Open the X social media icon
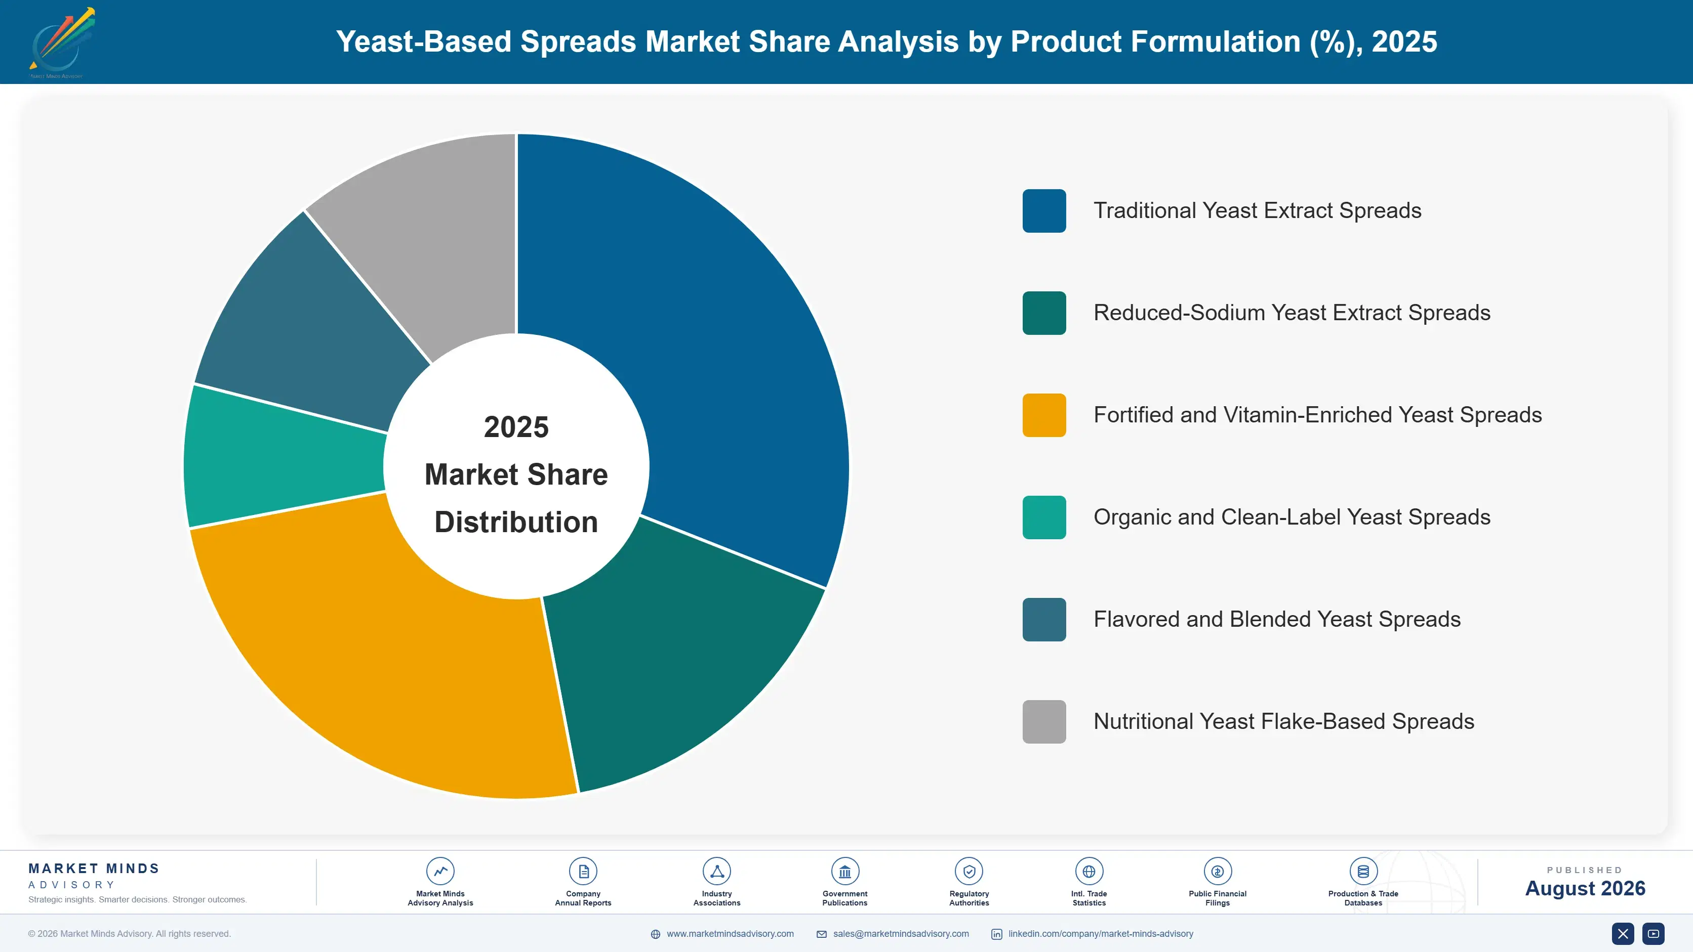This screenshot has width=1693, height=952. pos(1623,934)
